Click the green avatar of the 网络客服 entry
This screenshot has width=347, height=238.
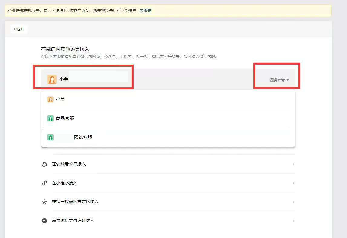tap(51, 137)
